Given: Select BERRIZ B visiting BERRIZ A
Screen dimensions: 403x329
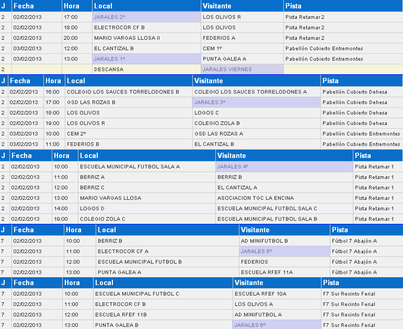Looking at the screenshot, I should [x=284, y=177].
